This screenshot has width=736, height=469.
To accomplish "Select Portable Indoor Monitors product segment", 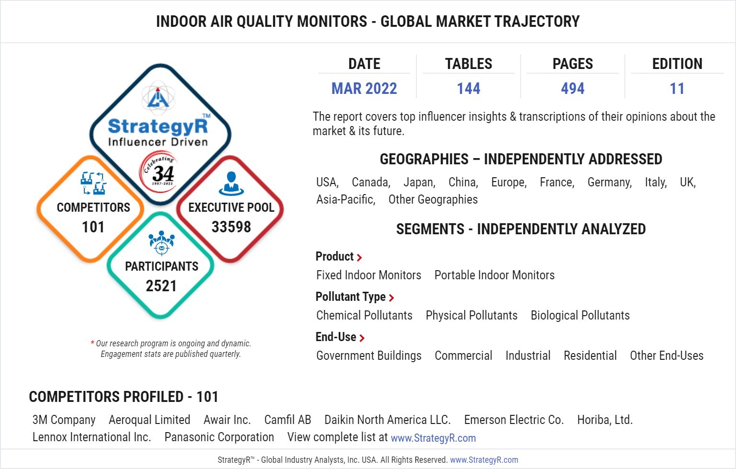I will (x=494, y=275).
